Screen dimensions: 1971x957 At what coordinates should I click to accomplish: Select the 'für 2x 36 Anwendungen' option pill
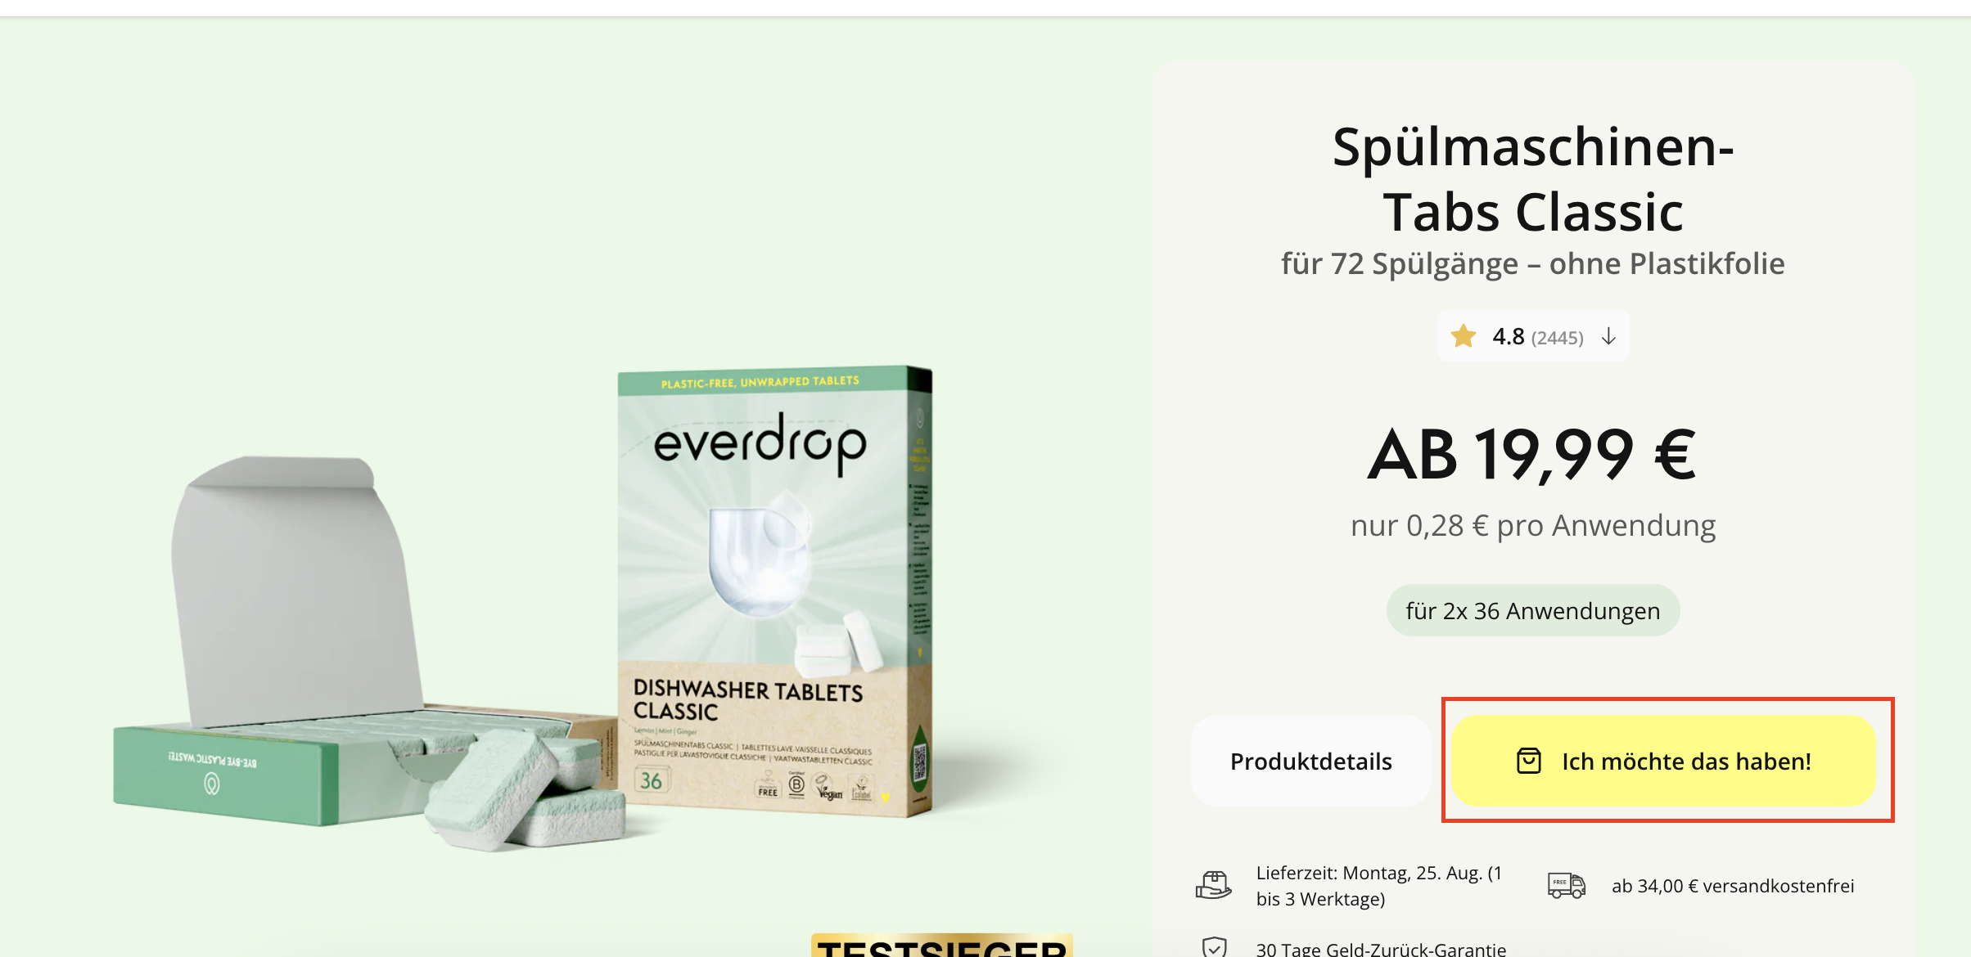[1533, 610]
